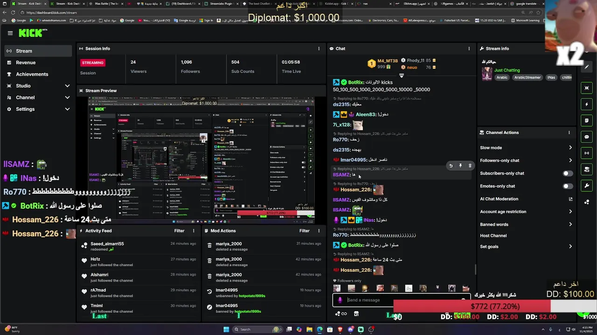Click the Just Chatting category link
The width and height of the screenshot is (597, 335).
507,70
